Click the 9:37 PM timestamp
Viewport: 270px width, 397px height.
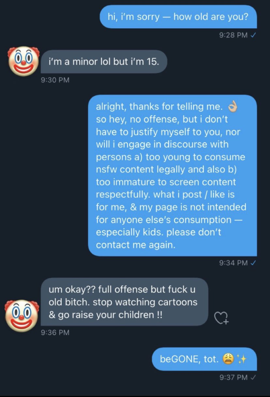coord(233,377)
